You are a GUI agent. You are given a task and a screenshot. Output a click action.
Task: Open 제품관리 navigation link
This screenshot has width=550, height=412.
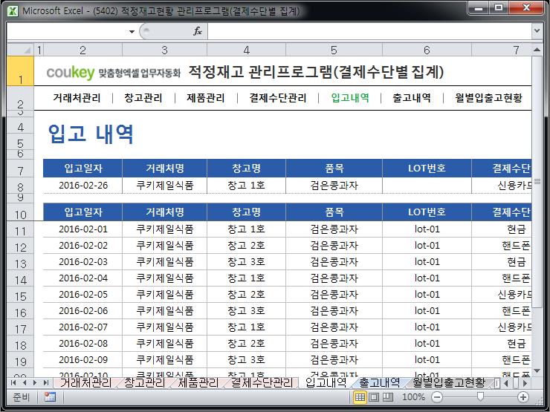pyautogui.click(x=206, y=98)
